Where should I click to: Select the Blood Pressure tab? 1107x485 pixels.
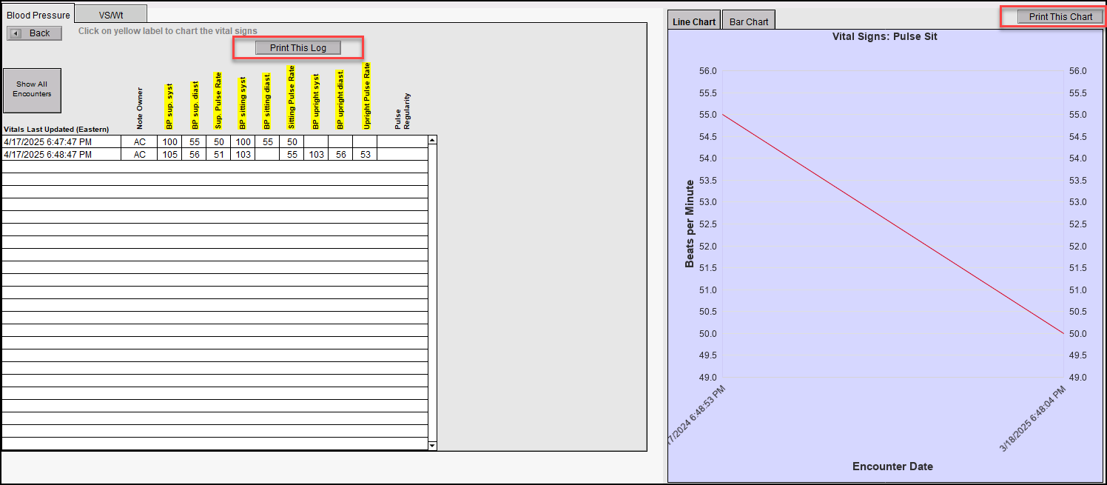coord(38,15)
